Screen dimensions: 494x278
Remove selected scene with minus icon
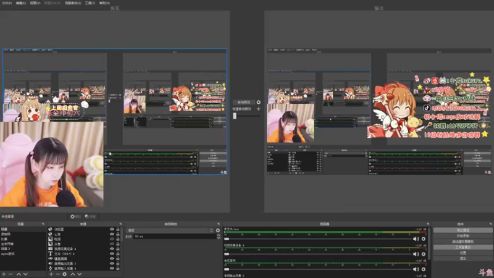[x=10, y=274]
